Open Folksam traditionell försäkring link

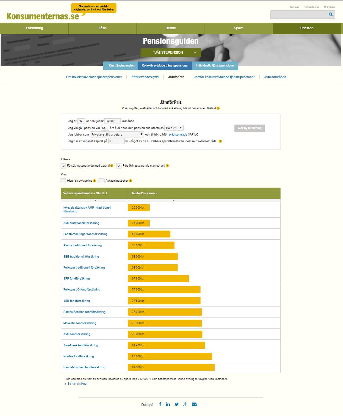pyautogui.click(x=84, y=268)
